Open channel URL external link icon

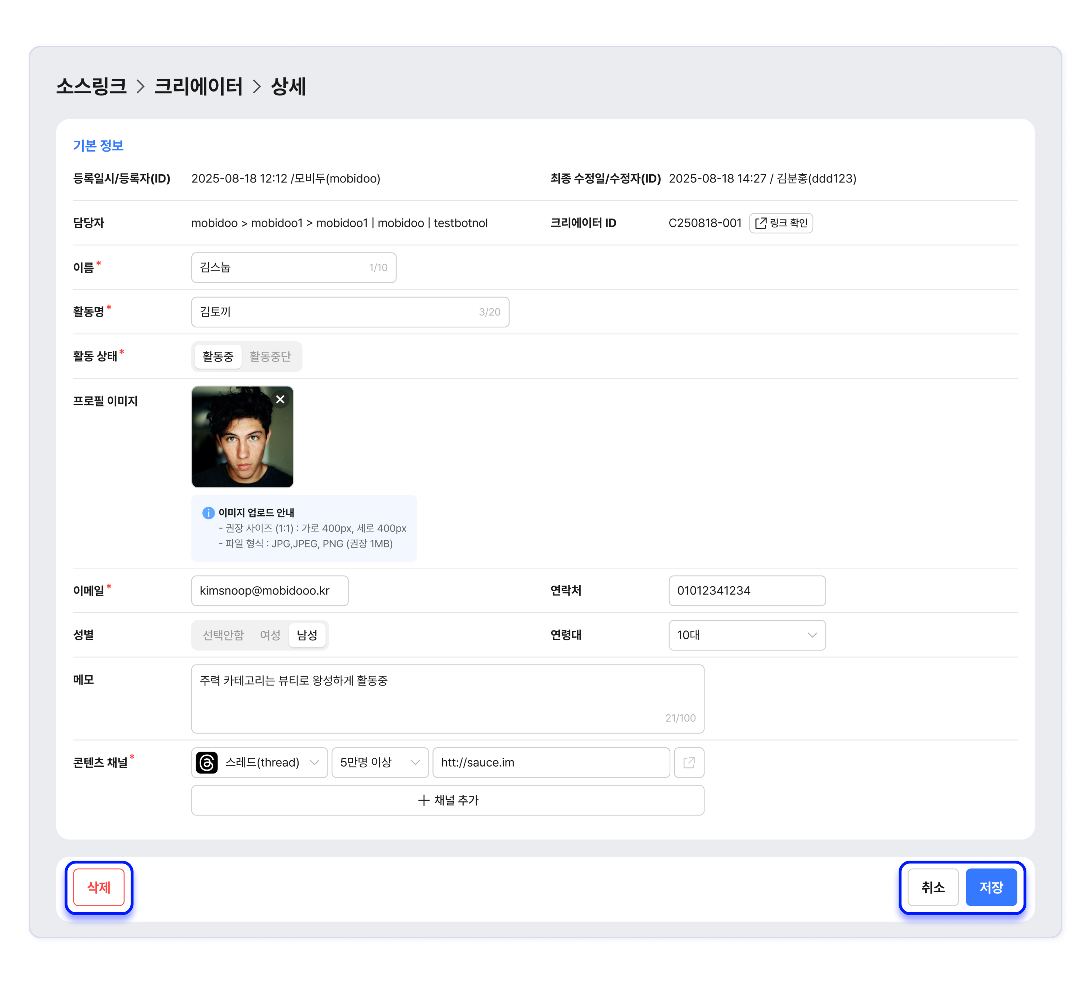point(688,763)
